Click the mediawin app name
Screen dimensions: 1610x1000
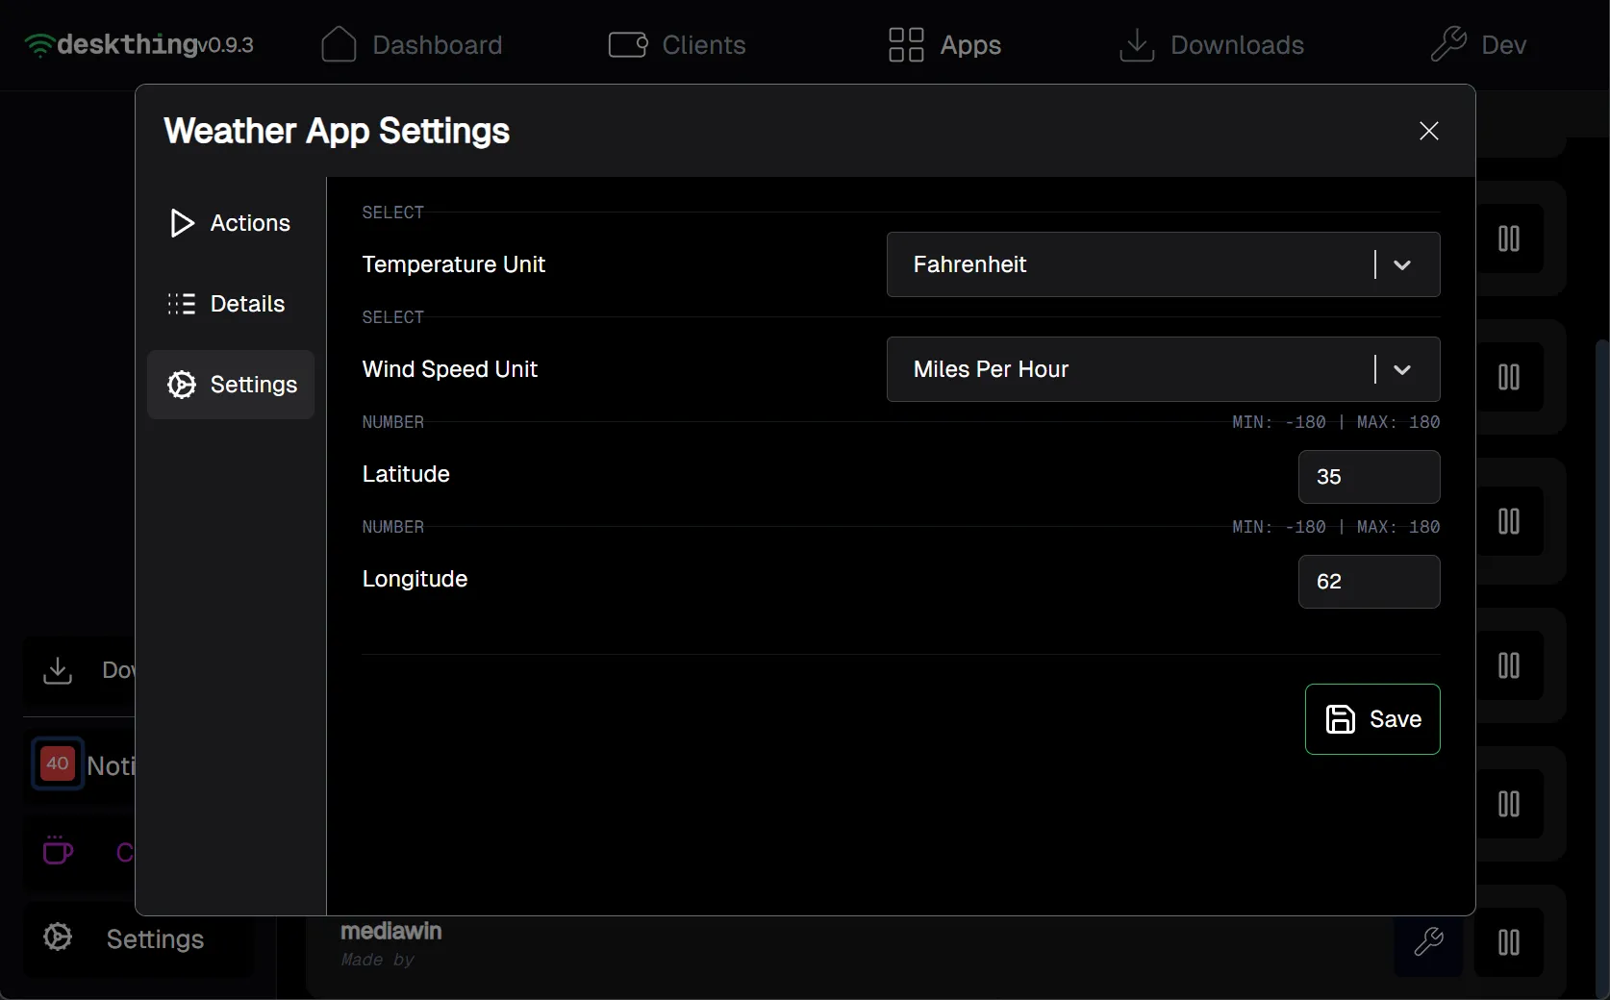pos(391,931)
